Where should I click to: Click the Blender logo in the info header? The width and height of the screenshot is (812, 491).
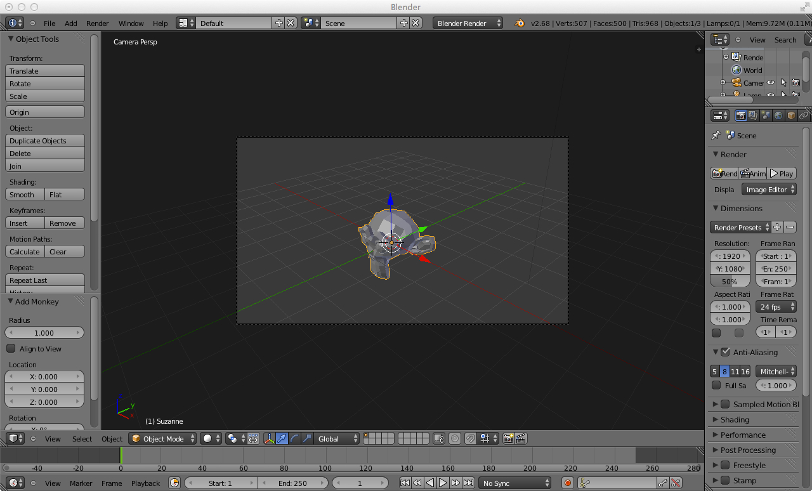(x=520, y=23)
